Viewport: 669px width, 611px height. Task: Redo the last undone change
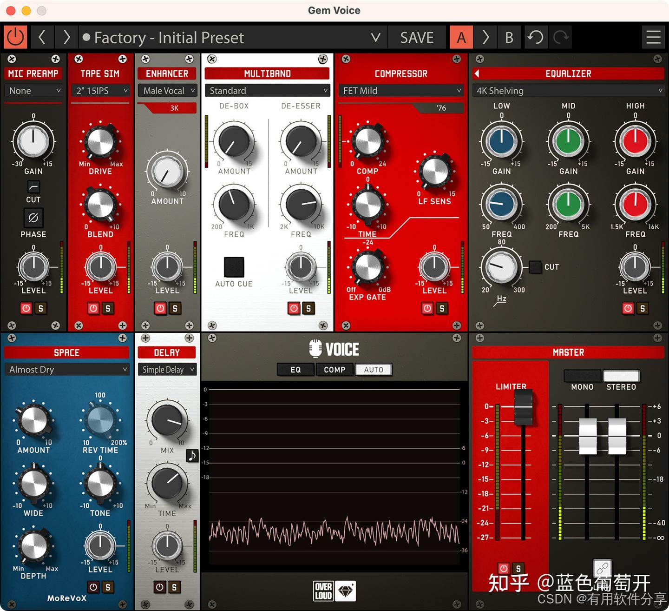tap(561, 37)
